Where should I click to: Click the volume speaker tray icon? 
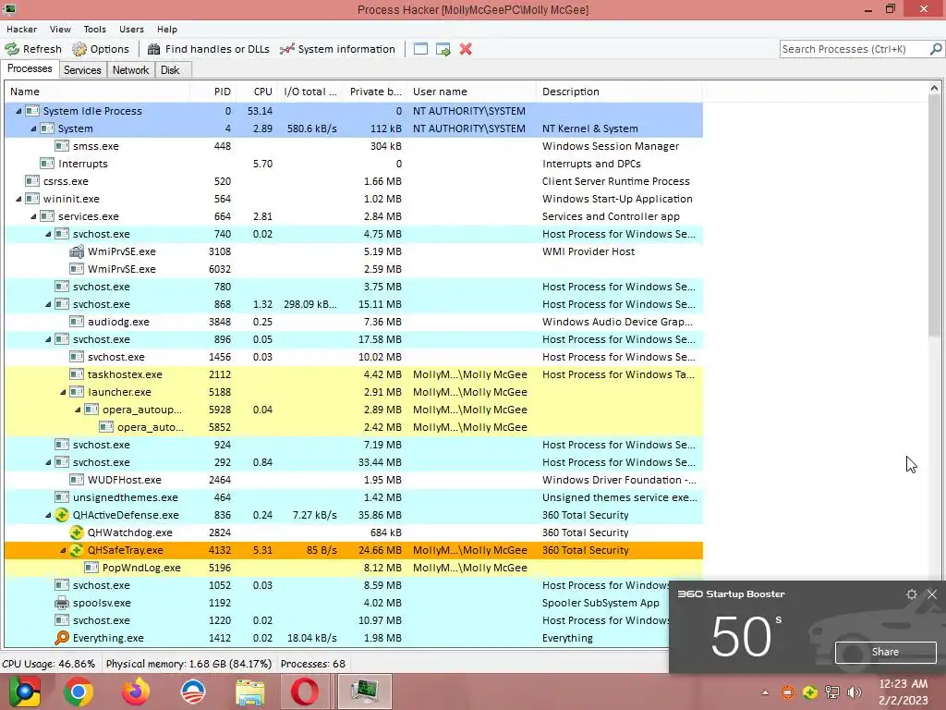855,692
